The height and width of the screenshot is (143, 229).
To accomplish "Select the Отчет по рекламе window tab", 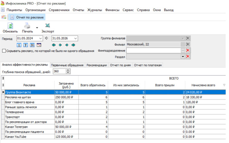I will coord(27,17).
